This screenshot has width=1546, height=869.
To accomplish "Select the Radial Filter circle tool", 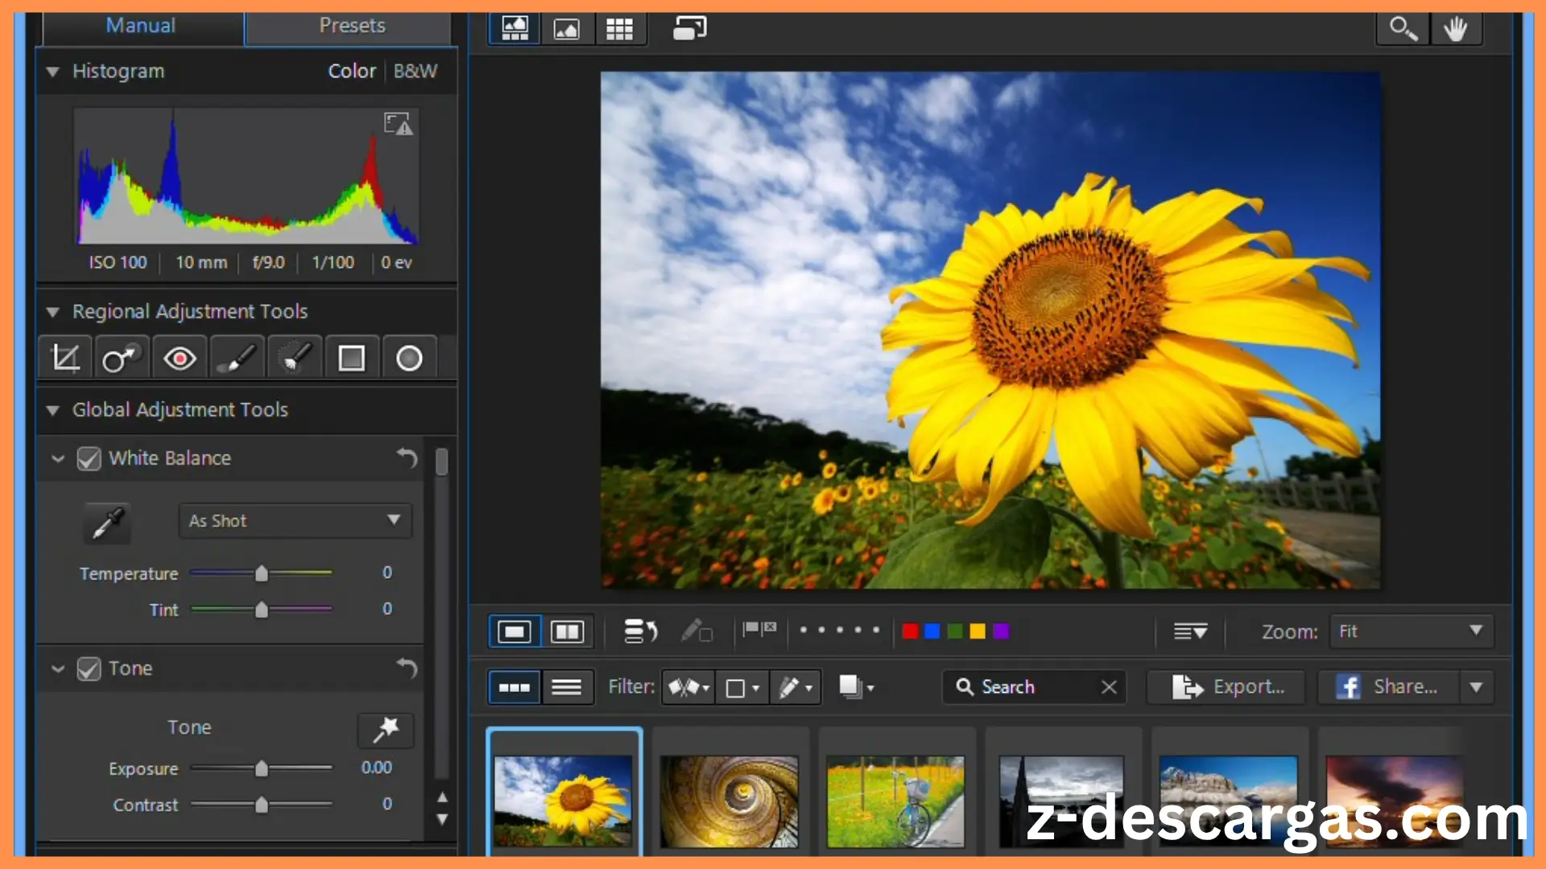I will point(409,358).
